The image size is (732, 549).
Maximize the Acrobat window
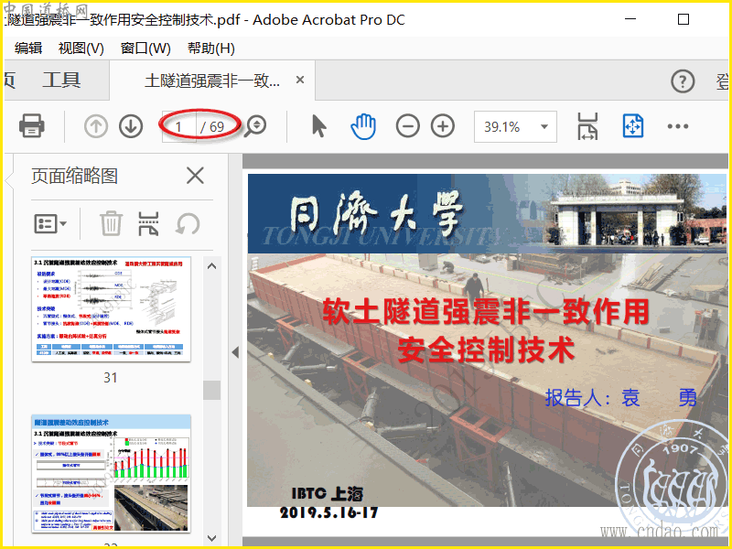coord(683,19)
